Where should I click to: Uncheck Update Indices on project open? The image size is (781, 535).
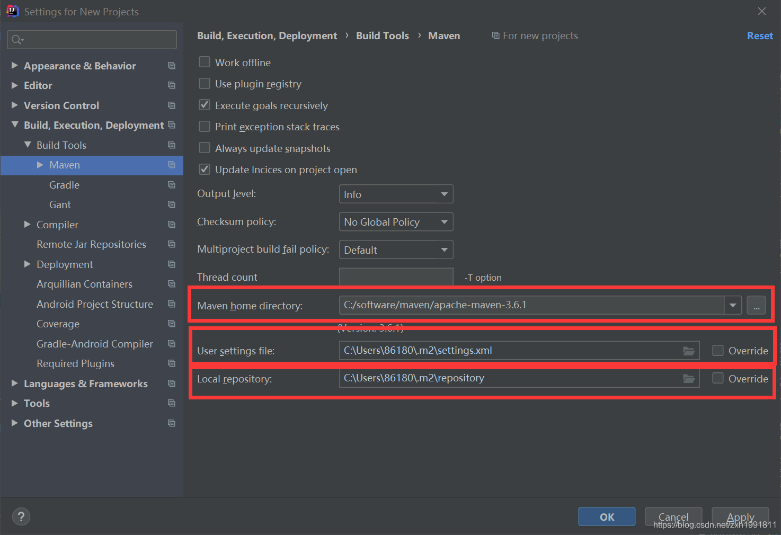205,170
